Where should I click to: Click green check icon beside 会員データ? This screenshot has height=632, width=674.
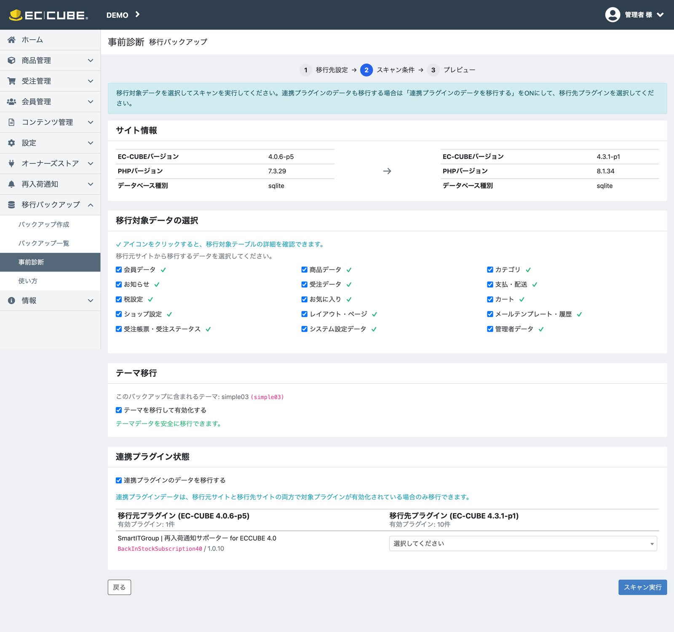click(163, 270)
